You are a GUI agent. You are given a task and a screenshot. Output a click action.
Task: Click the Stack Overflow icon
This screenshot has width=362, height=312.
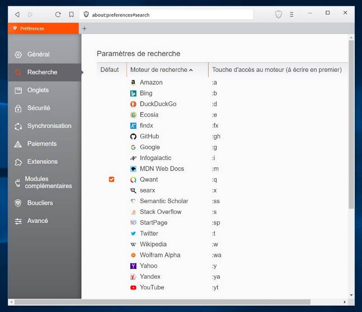point(133,212)
